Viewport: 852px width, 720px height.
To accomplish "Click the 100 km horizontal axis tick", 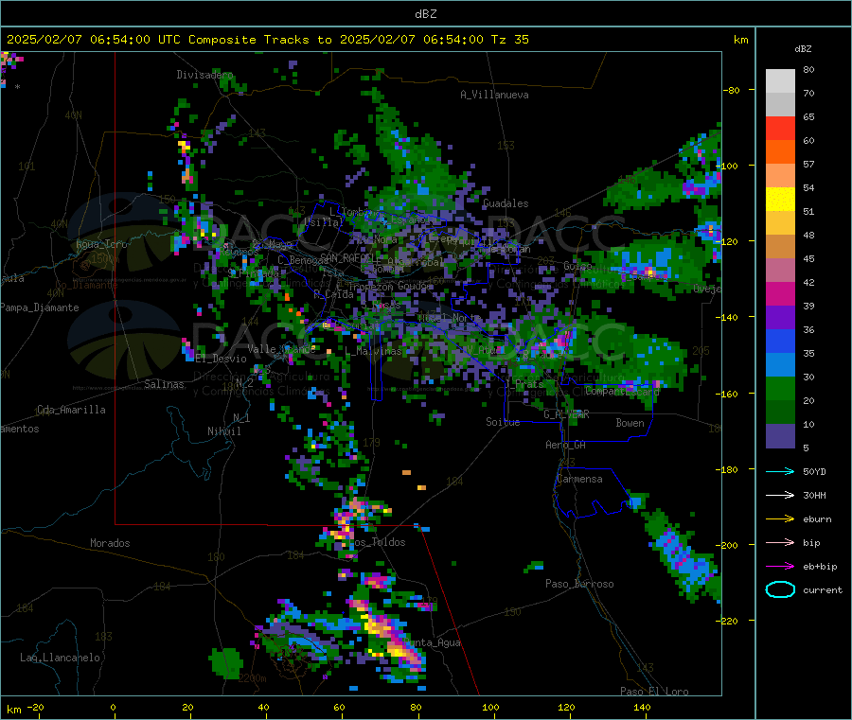I will tap(490, 707).
